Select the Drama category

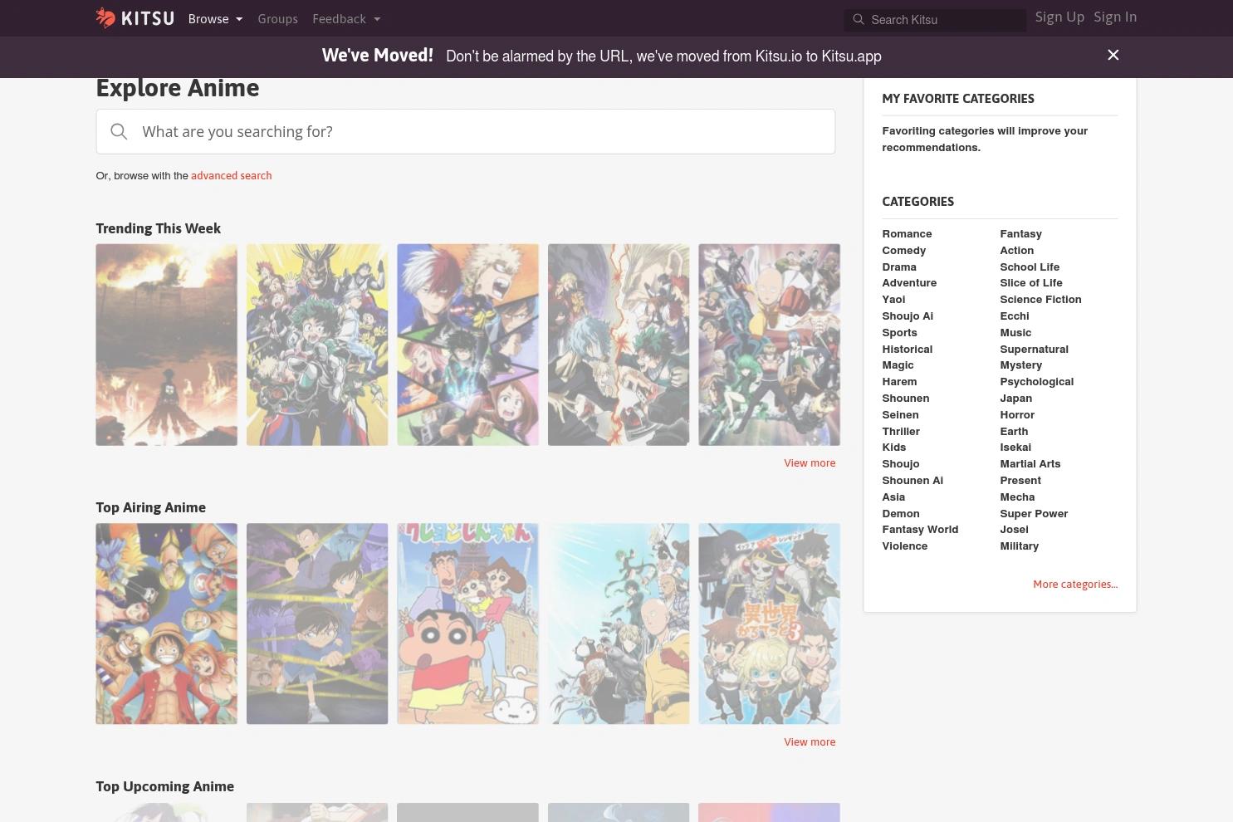pyautogui.click(x=899, y=267)
